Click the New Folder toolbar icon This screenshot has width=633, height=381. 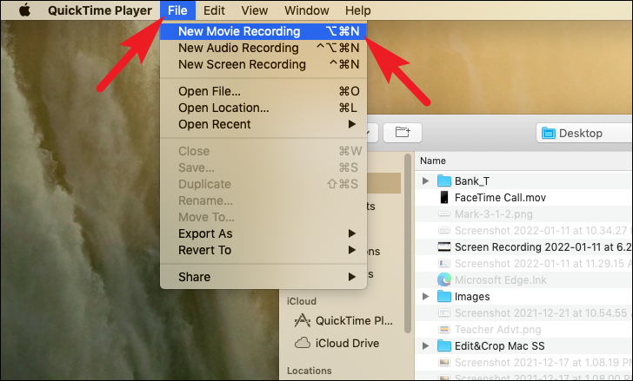[x=403, y=133]
